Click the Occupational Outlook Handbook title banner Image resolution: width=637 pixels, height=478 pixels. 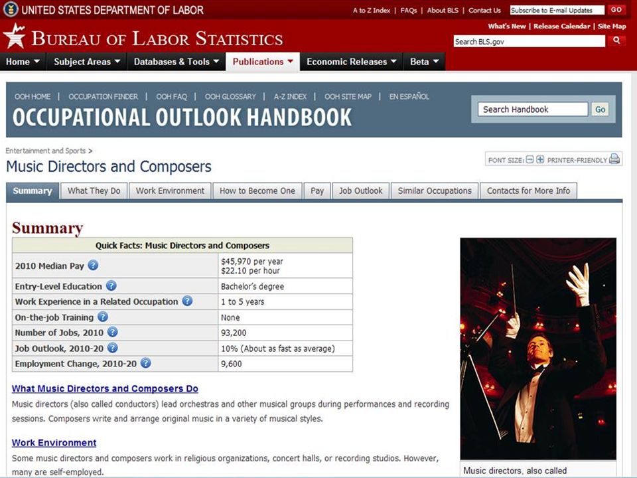tap(182, 118)
